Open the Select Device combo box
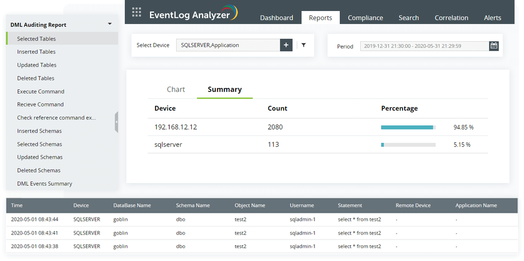The width and height of the screenshot is (524, 261). [228, 45]
